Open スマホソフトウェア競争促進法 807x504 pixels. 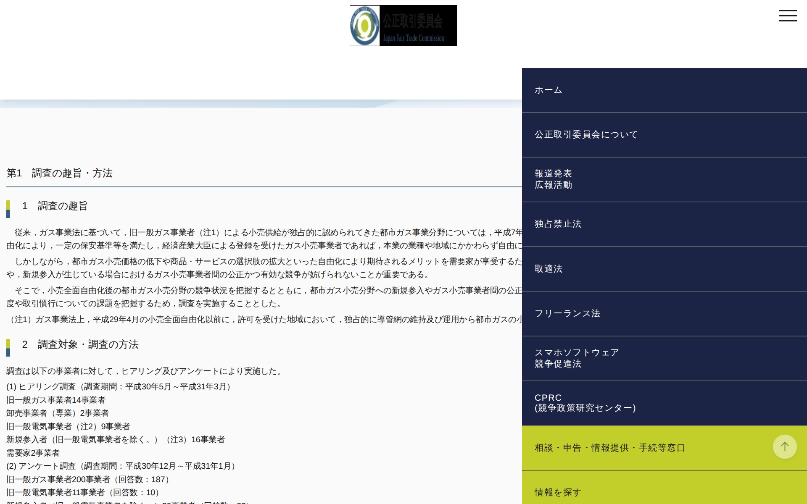click(576, 359)
